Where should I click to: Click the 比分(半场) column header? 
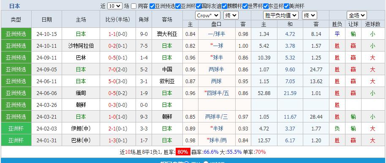point(118,19)
